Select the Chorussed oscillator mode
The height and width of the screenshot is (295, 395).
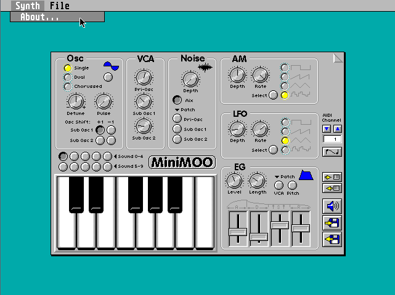68,87
